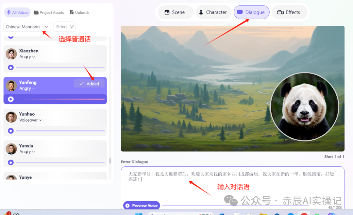Viewport: 353px width, 215px height.
Task: Go to the Scene step
Action: click(175, 12)
